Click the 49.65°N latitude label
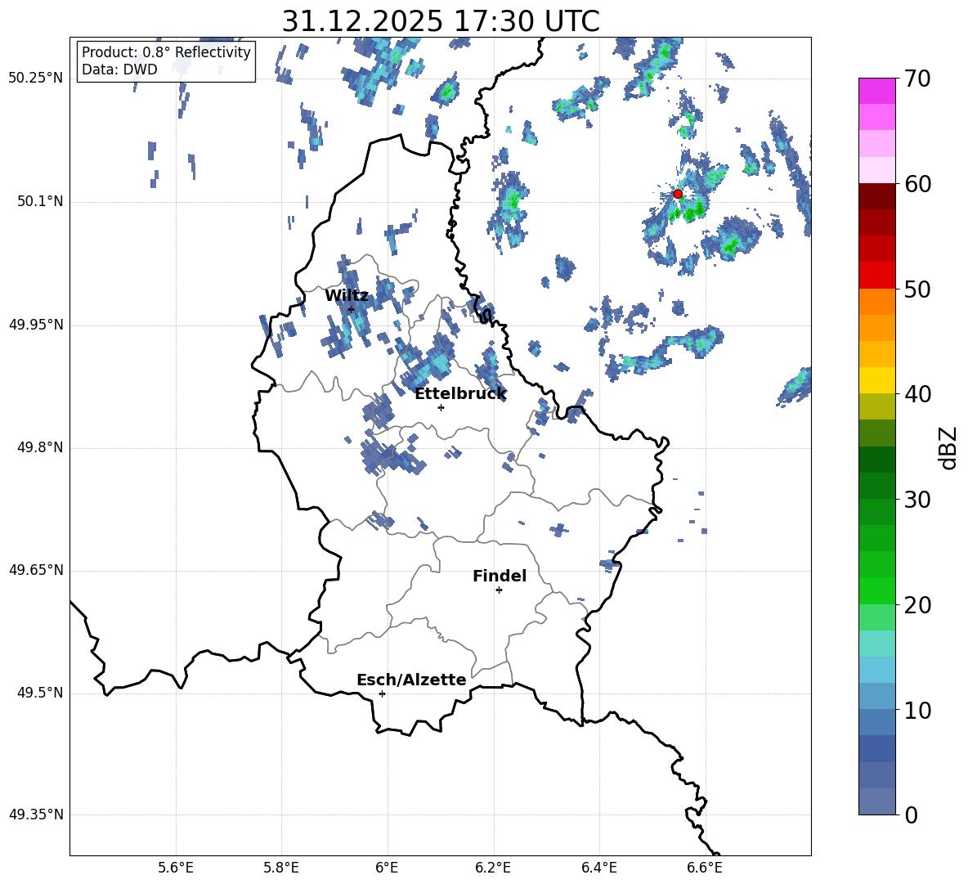Image resolution: width=968 pixels, height=884 pixels. (36, 570)
